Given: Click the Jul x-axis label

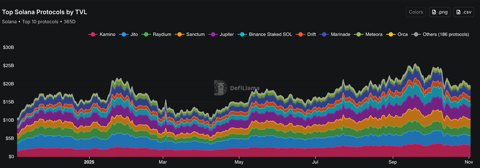Looking at the screenshot, I should tap(316, 162).
